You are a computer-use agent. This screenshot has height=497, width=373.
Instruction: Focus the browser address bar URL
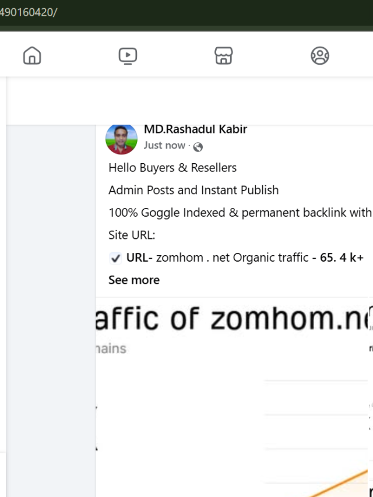click(x=29, y=12)
